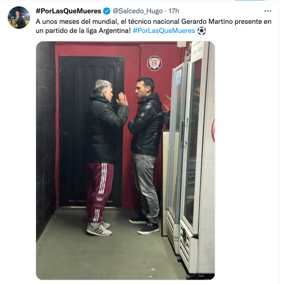283x284 pixels.
Task: Click the blue tab indicator at the top edge
Action: (250, 0)
